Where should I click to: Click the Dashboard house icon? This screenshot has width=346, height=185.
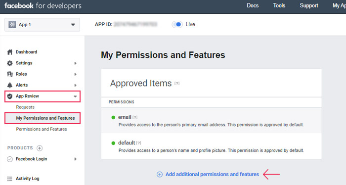pos(10,52)
